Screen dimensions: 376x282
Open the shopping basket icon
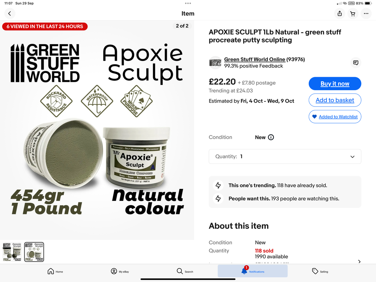tap(353, 13)
